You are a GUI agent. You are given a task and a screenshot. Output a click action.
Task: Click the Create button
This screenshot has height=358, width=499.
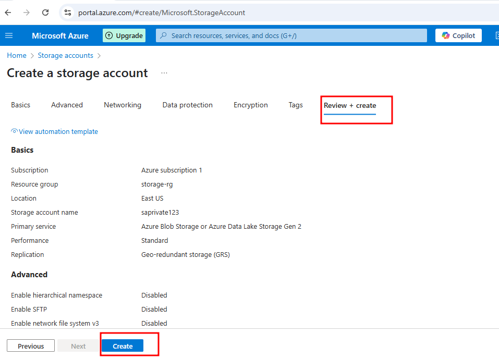pyautogui.click(x=123, y=346)
